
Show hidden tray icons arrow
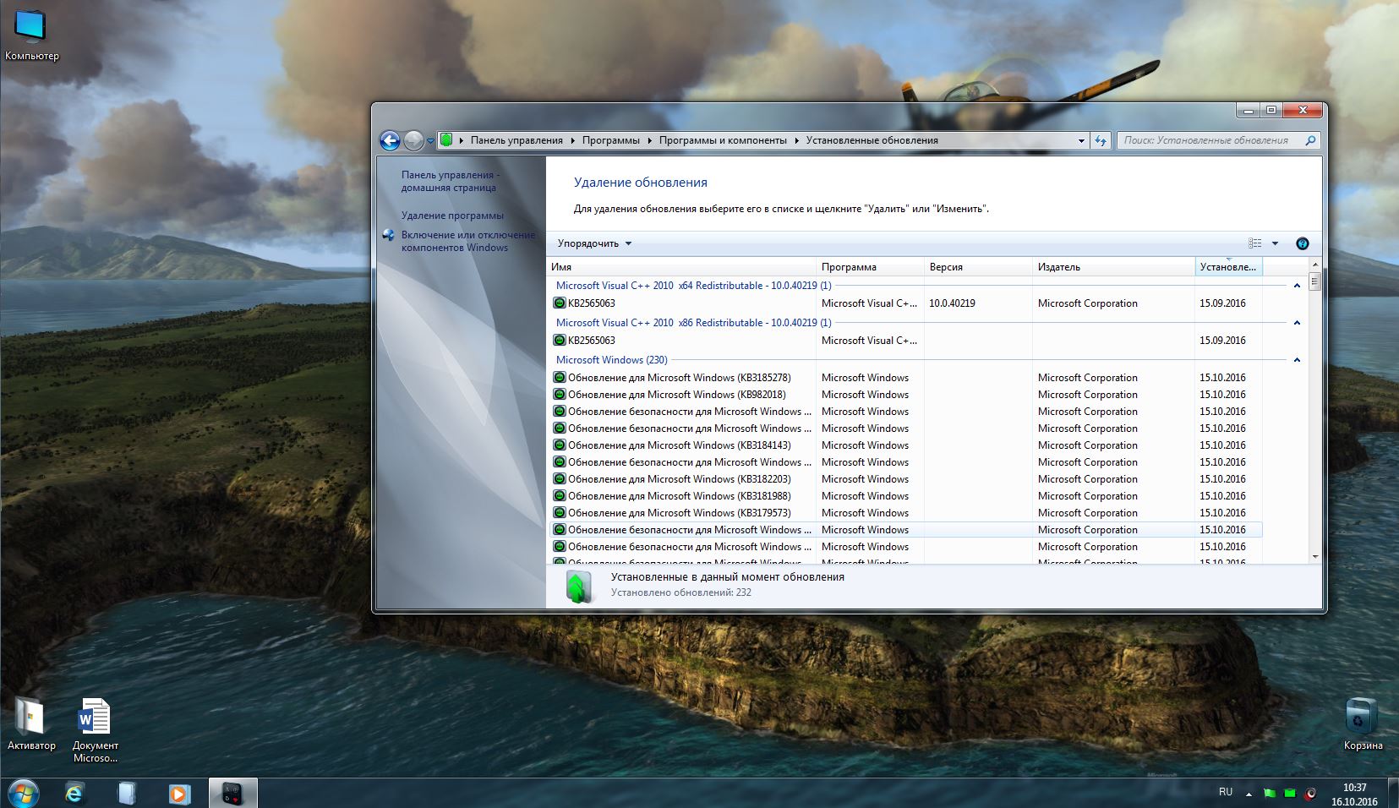pyautogui.click(x=1249, y=794)
